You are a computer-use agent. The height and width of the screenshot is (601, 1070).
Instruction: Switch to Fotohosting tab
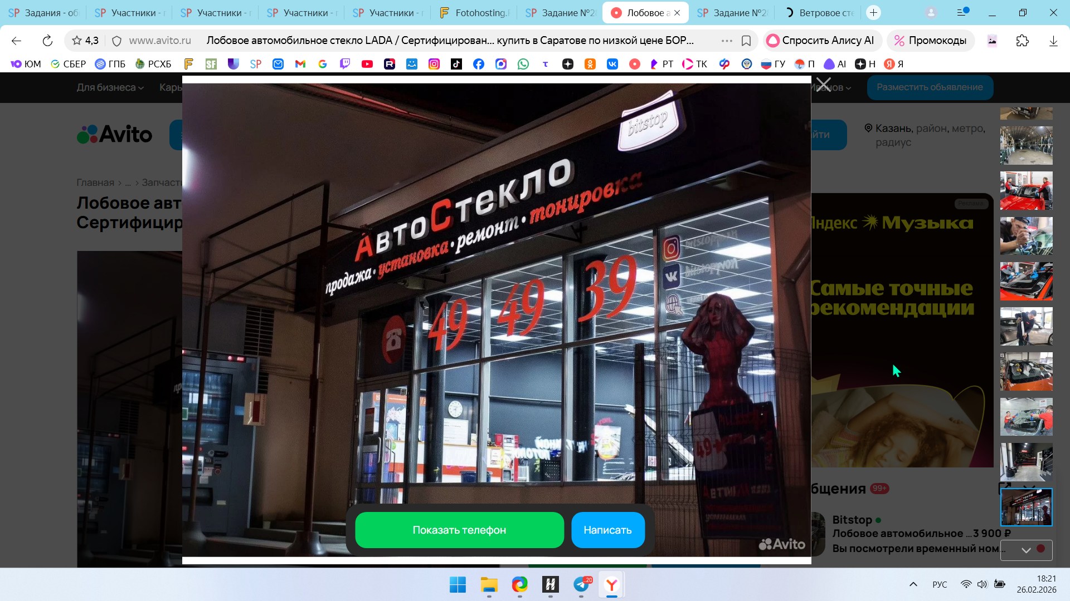(x=474, y=13)
